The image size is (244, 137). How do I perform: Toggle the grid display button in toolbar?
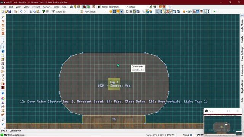pyautogui.click(x=114, y=11)
